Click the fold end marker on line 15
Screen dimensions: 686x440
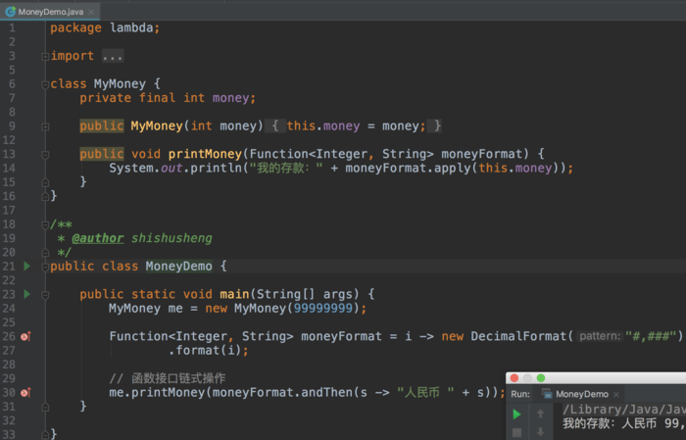(45, 182)
